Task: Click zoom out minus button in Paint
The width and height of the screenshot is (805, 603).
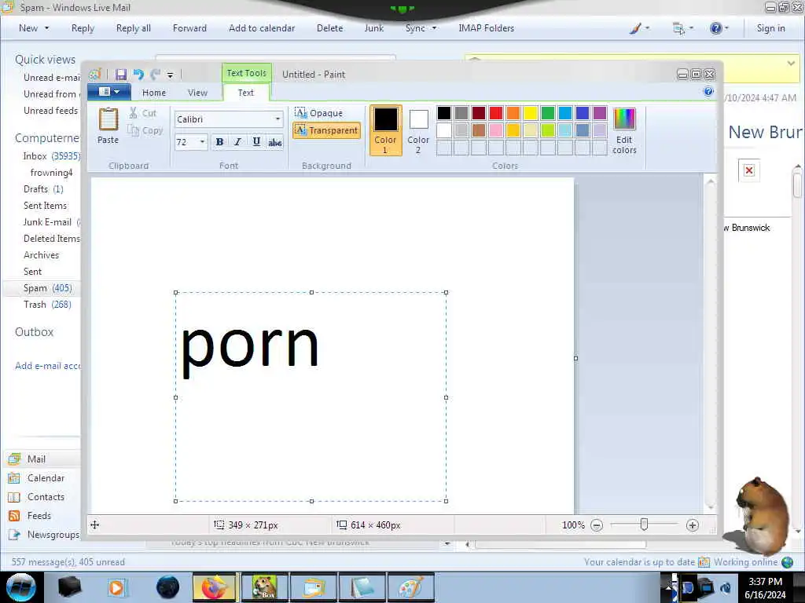Action: tap(597, 525)
